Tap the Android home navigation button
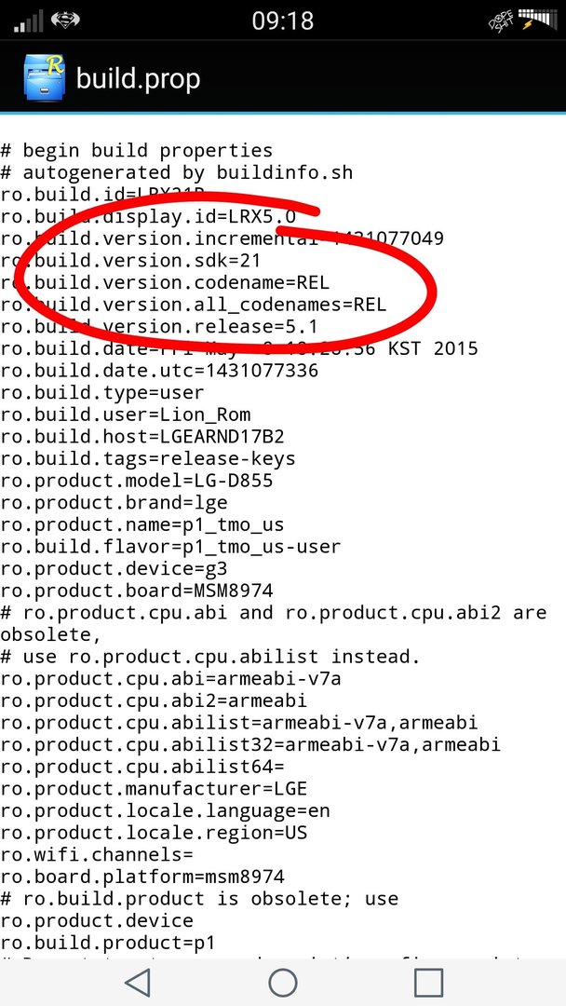 [x=283, y=983]
